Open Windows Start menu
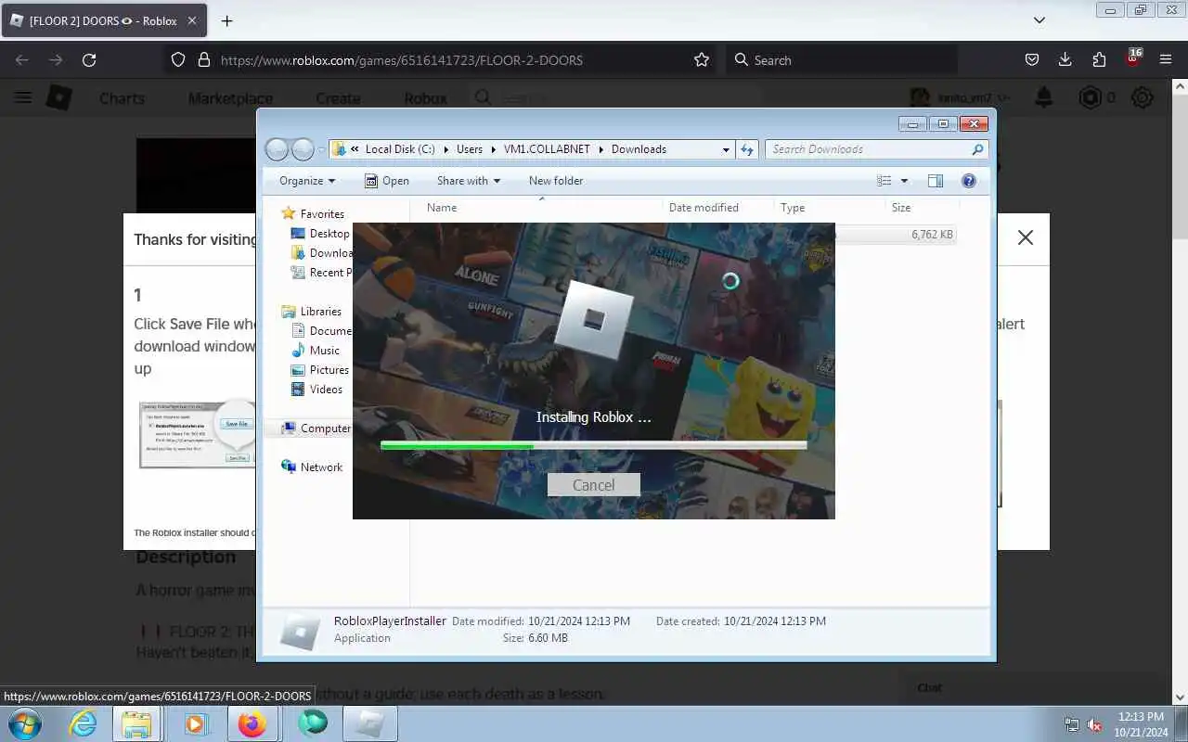The image size is (1188, 742). 24,723
